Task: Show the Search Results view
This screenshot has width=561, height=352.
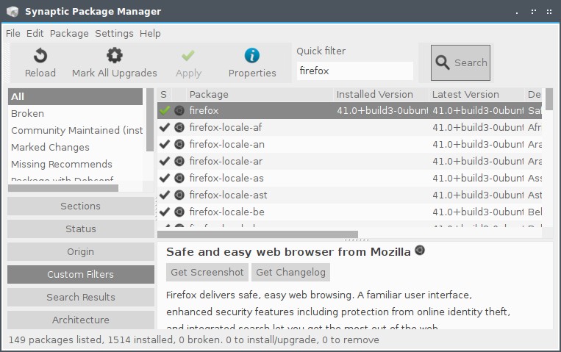Action: 80,298
